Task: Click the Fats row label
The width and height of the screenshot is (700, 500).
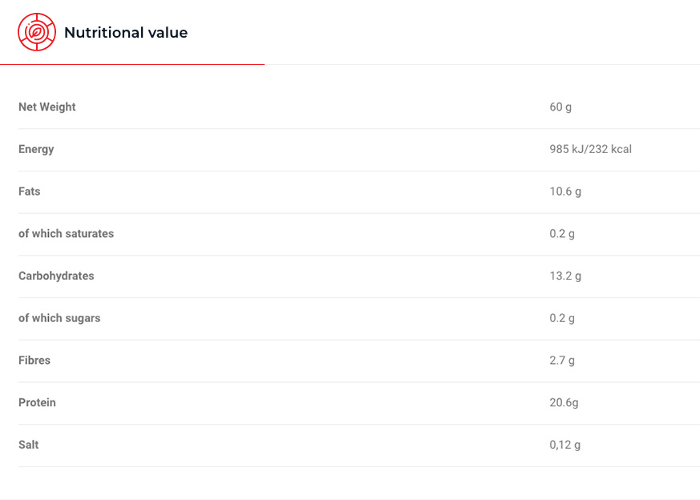Action: (30, 192)
